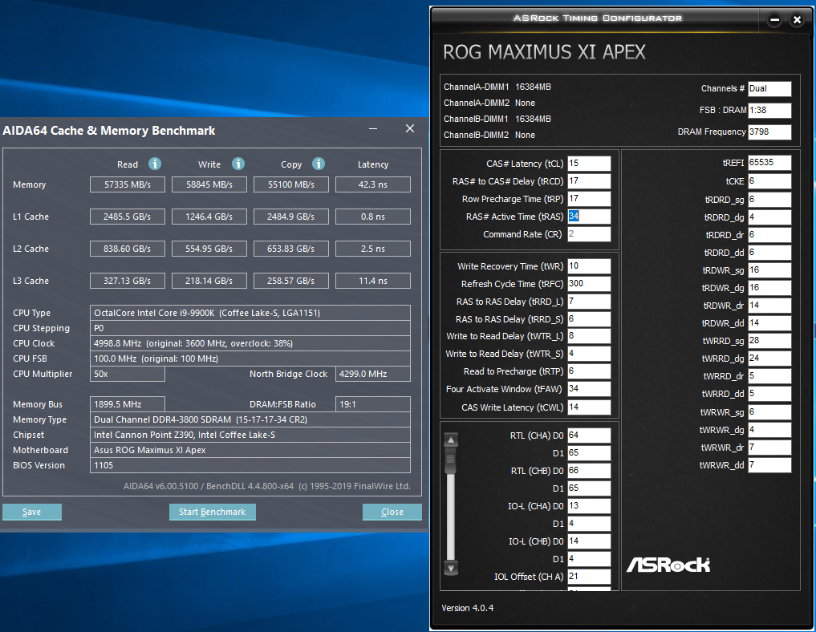Click the Close button in AIDA64

point(392,512)
